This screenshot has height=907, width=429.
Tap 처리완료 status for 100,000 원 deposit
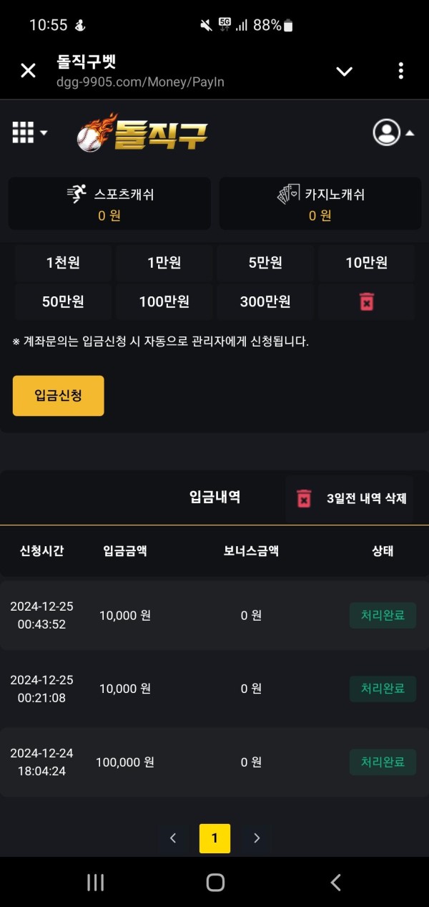pyautogui.click(x=383, y=762)
